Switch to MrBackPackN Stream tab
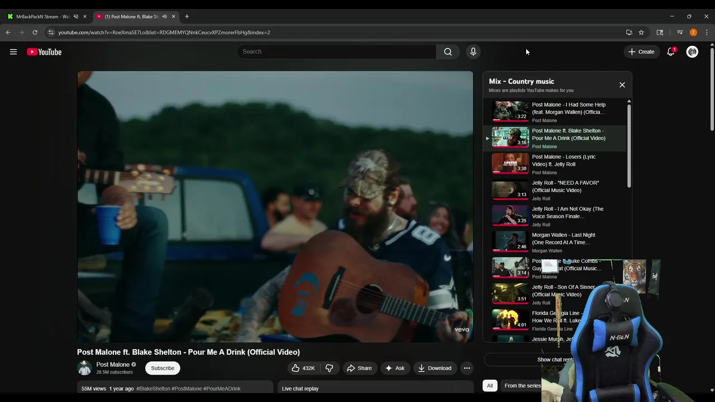This screenshot has width=715, height=402. [46, 16]
